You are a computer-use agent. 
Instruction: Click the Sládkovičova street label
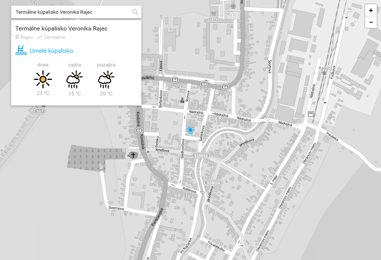coord(183,149)
